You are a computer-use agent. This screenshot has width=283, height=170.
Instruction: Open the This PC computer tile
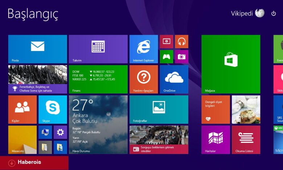(x=45, y=132)
